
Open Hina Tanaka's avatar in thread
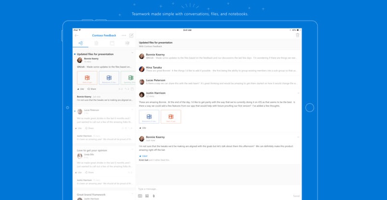pyautogui.click(x=142, y=69)
